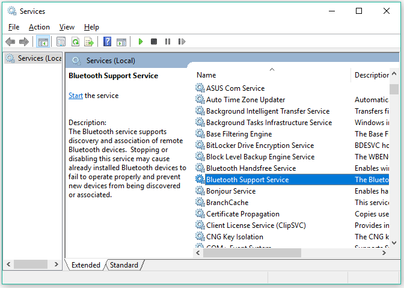Click the Services window title icon
The height and width of the screenshot is (288, 404).
pos(12,11)
